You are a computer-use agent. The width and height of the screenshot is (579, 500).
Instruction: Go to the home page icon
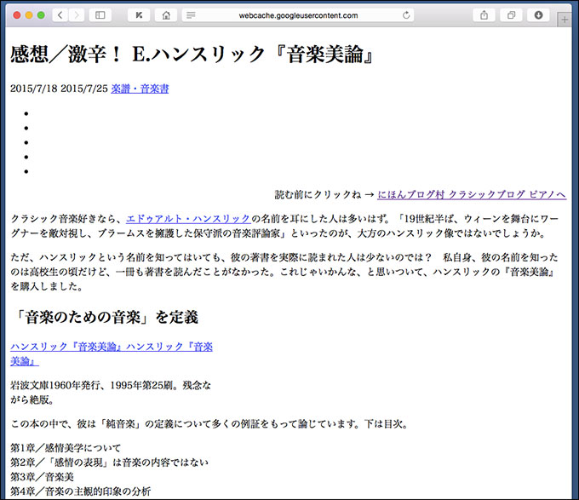[166, 15]
